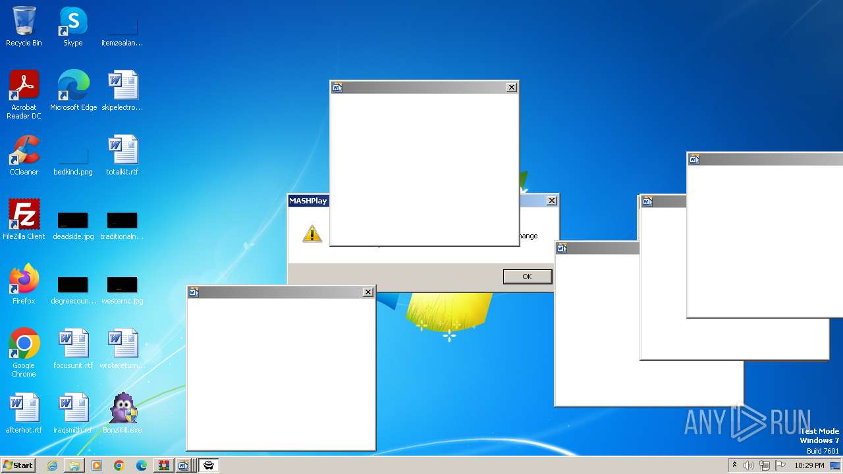Select the Skype desktop shortcut
843x474 pixels.
pos(73,26)
